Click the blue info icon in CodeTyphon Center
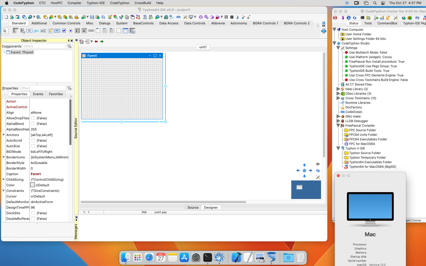Screen dimensions: 426x266 point(349,18)
